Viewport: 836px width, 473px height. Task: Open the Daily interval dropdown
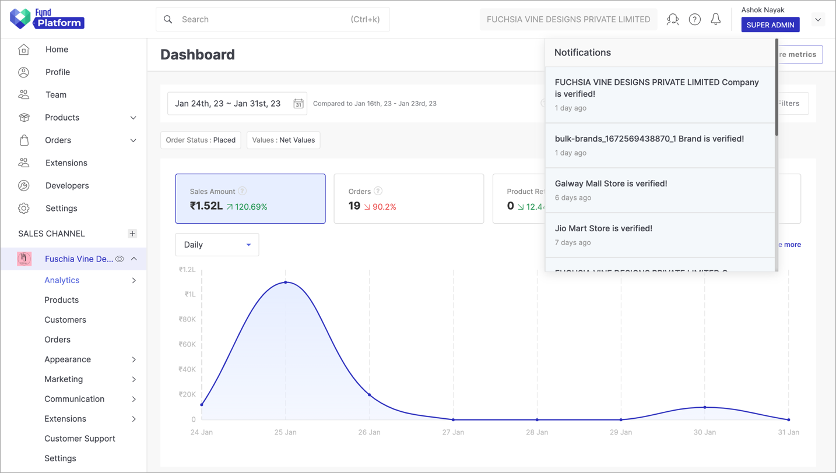click(x=217, y=245)
